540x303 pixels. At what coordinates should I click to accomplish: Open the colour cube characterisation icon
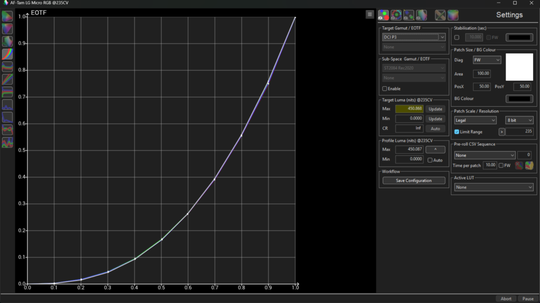click(x=453, y=15)
